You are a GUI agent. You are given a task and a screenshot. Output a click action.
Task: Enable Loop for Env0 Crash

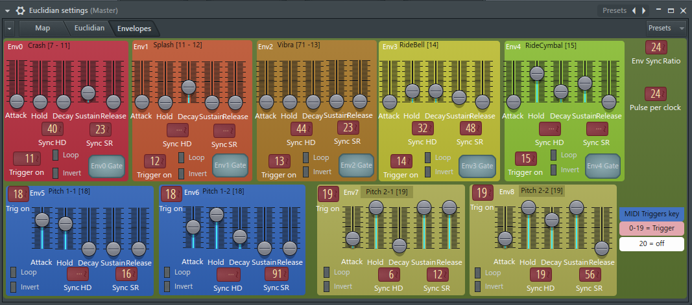(56, 155)
